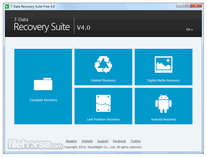
Task: Open the EN language dropdown
Action: coord(189,29)
